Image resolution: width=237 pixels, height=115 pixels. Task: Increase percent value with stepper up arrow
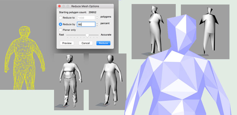[97, 23]
